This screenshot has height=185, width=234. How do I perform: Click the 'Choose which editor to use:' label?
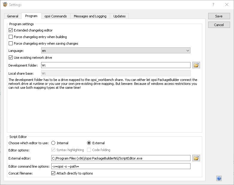coord(28,143)
